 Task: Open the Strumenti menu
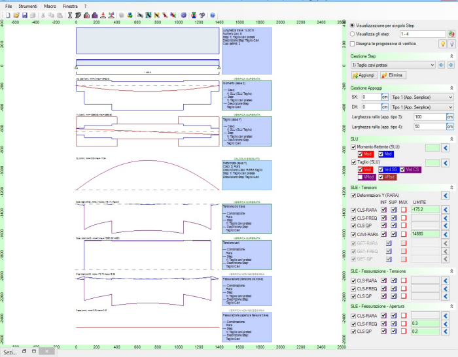tap(27, 5)
